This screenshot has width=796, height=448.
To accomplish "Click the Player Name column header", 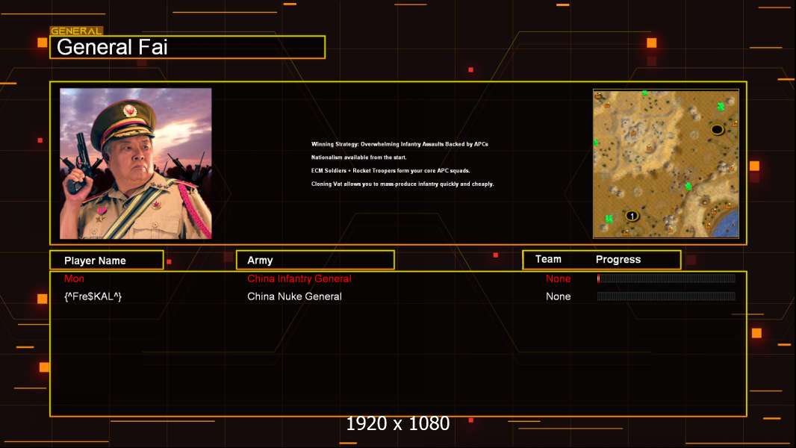I will 107,261.
